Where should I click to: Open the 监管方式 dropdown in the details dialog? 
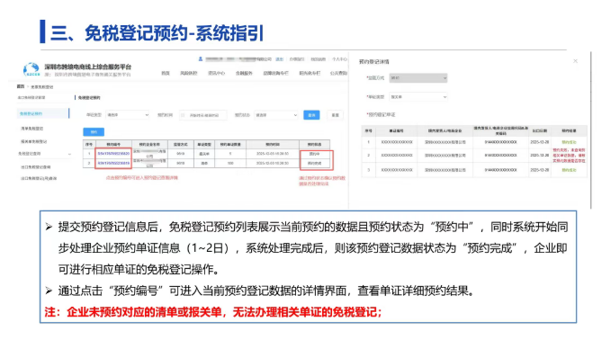418,78
